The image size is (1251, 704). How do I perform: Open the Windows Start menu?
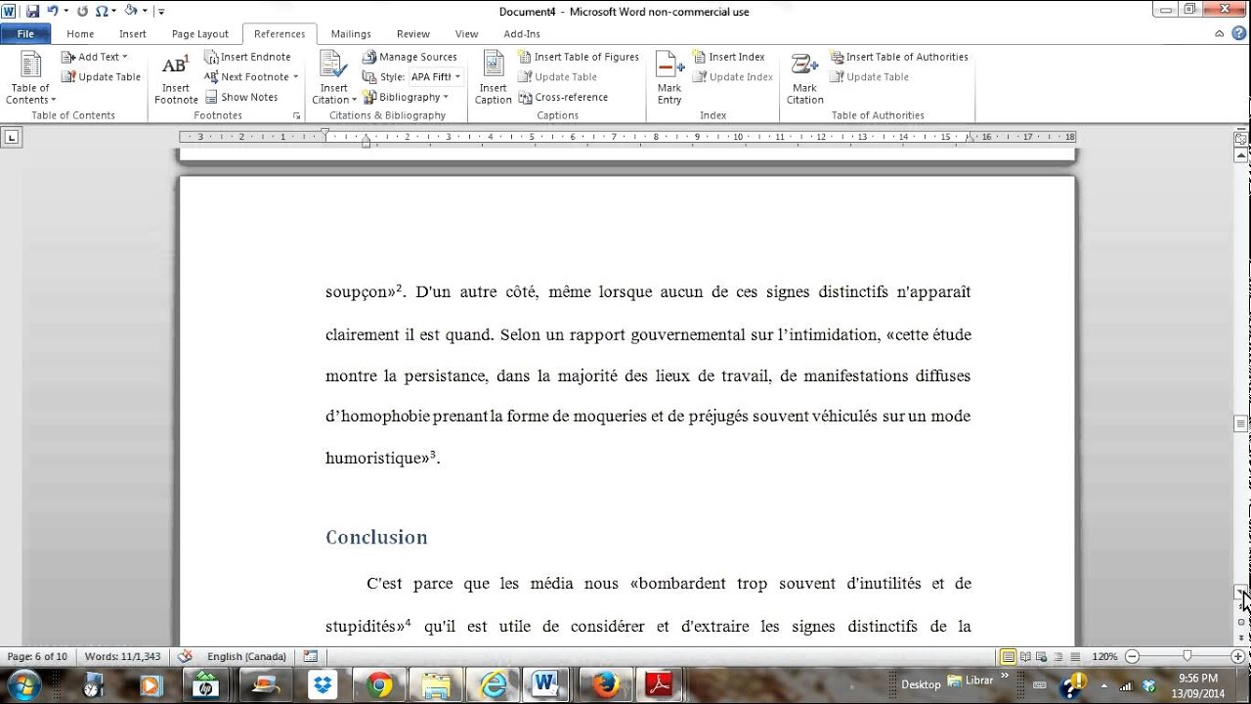(22, 684)
